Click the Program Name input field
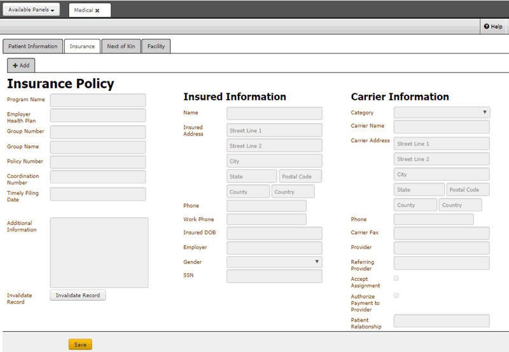The width and height of the screenshot is (509, 352). [x=98, y=100]
